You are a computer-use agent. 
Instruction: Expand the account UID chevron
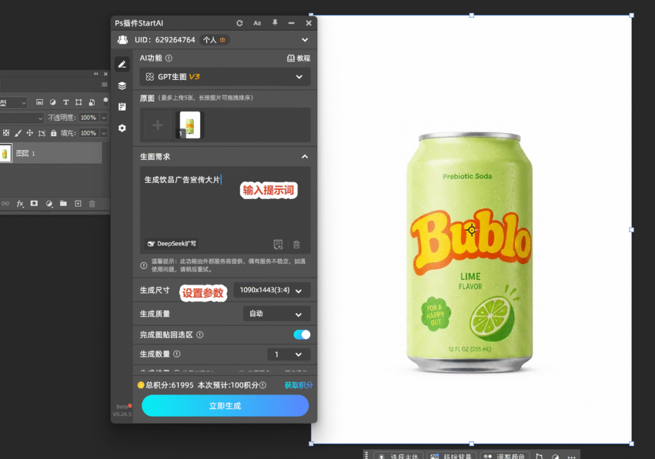305,40
